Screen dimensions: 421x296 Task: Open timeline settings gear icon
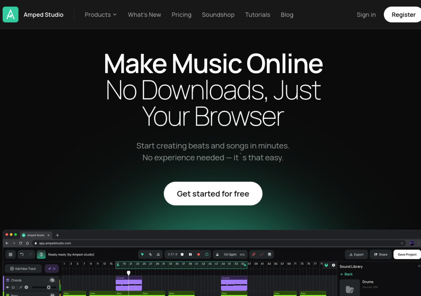tap(334, 265)
